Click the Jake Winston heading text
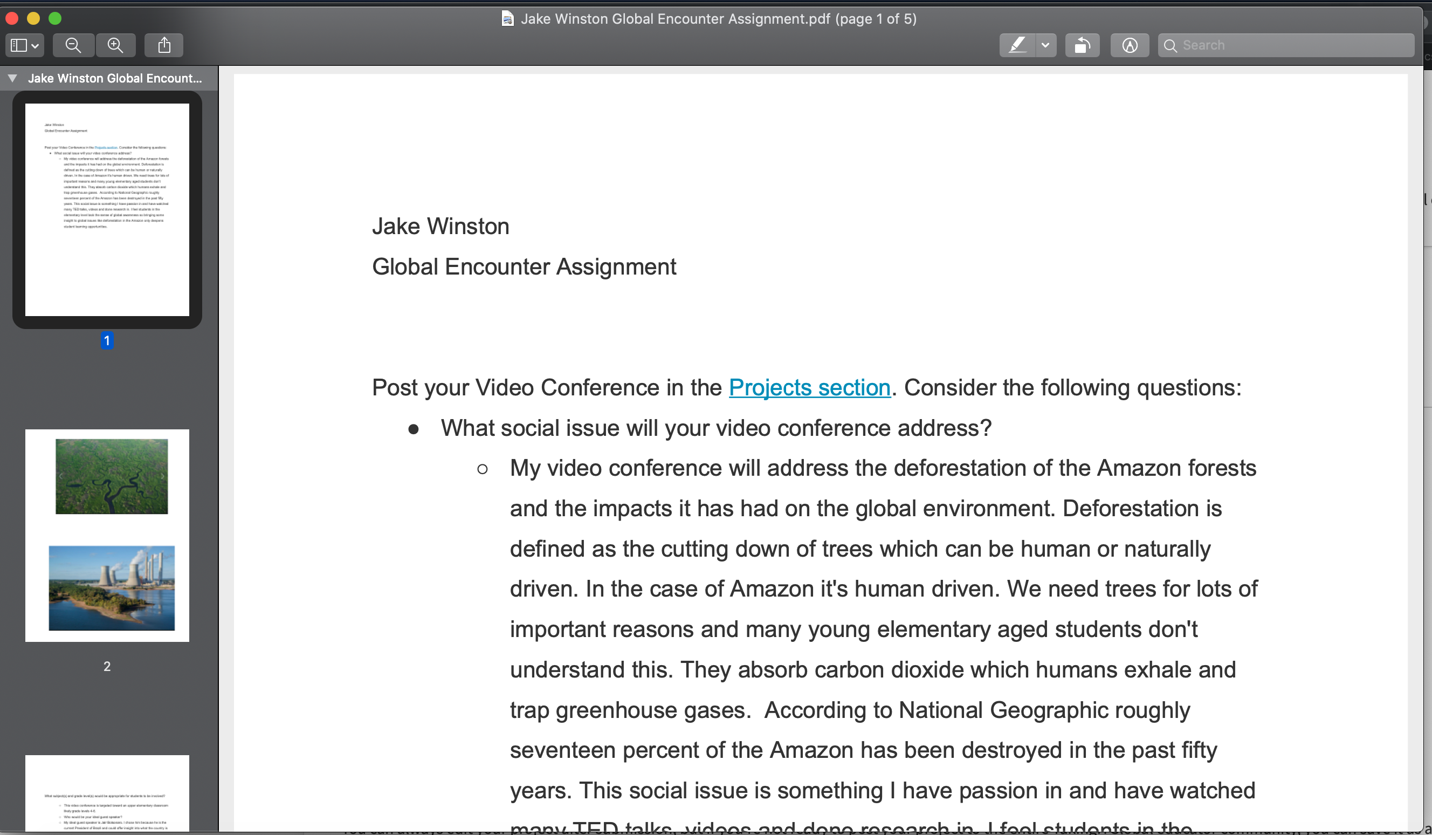The width and height of the screenshot is (1432, 835). coord(440,226)
